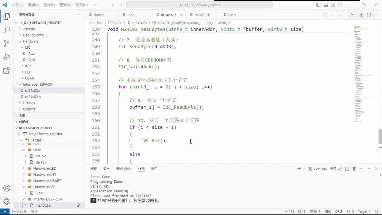Open the 转到(G) menu
Image resolution: width=382 pixels, height=215 pixels.
[x=82, y=5]
